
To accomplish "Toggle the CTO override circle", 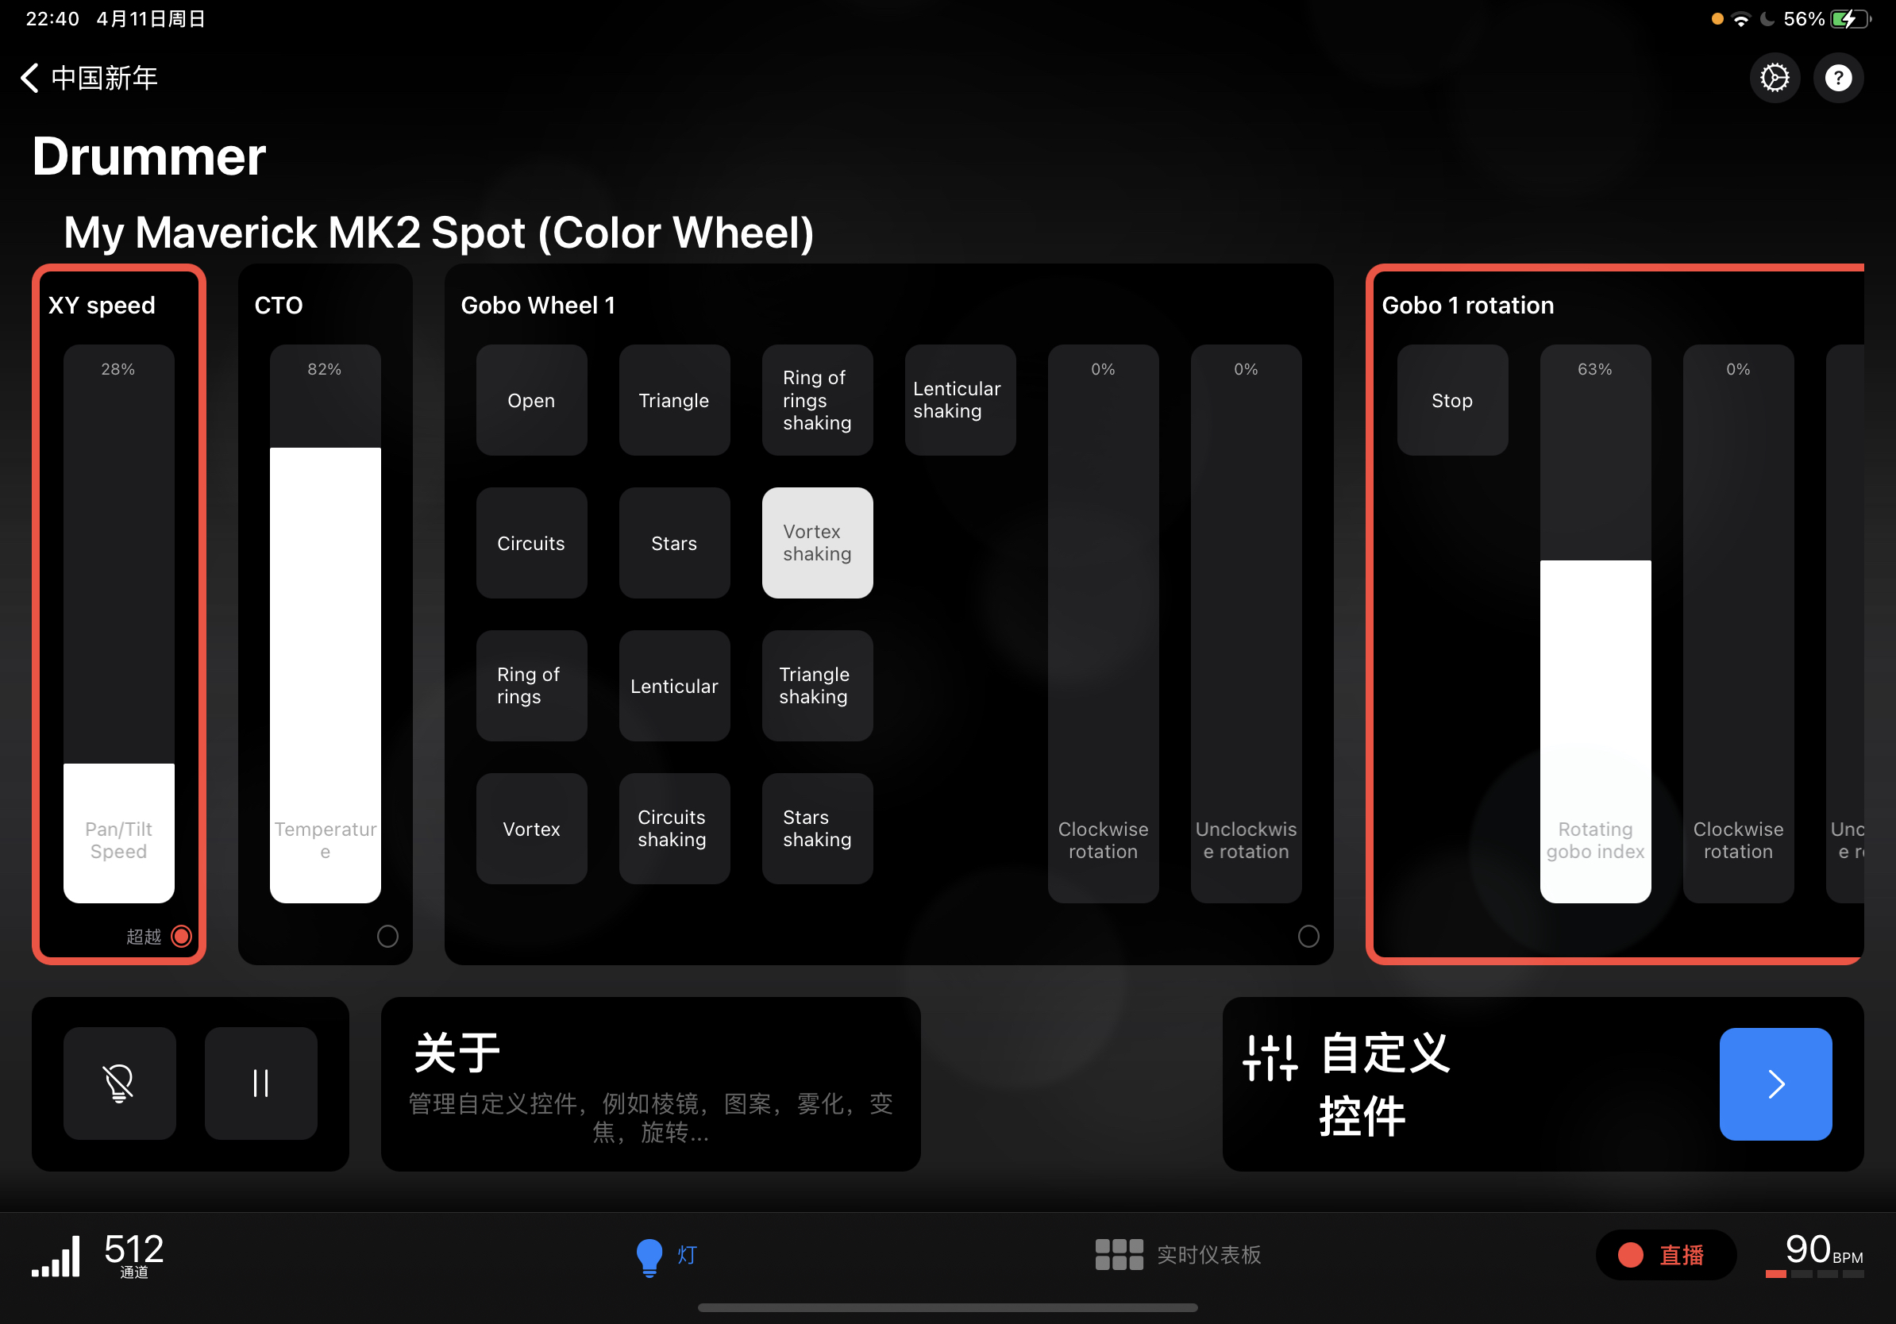I will (387, 936).
